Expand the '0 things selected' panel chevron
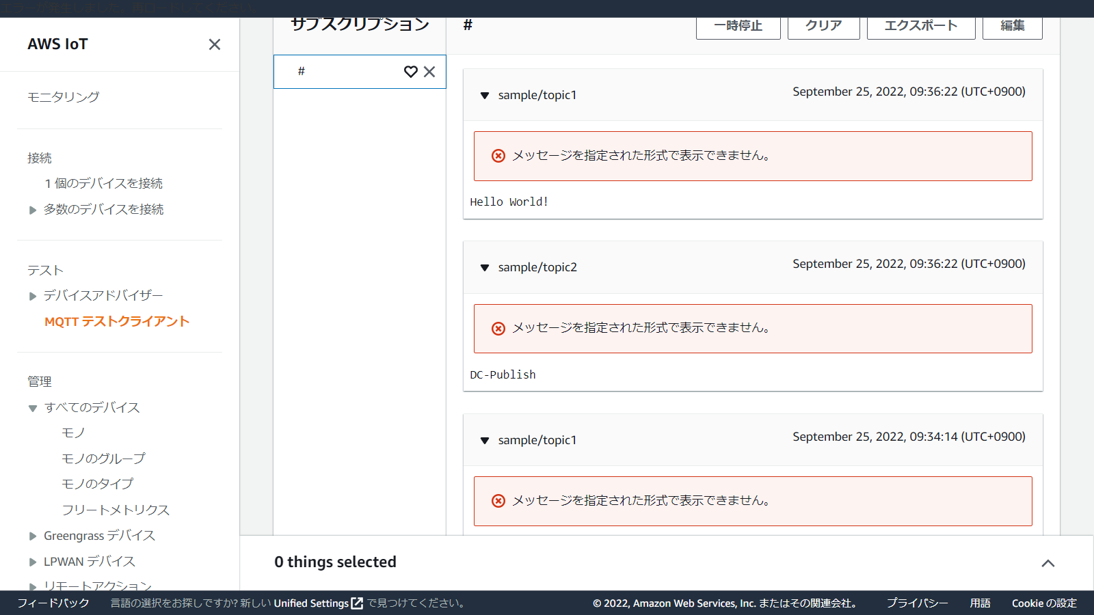The height and width of the screenshot is (615, 1094). 1048,563
